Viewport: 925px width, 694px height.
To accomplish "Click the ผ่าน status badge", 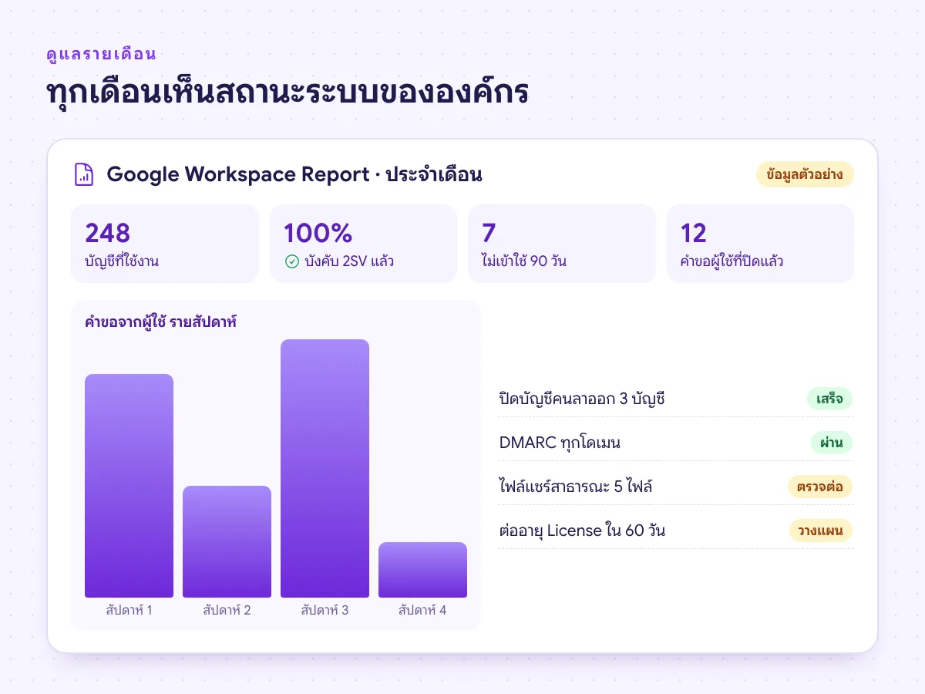I will coord(831,443).
